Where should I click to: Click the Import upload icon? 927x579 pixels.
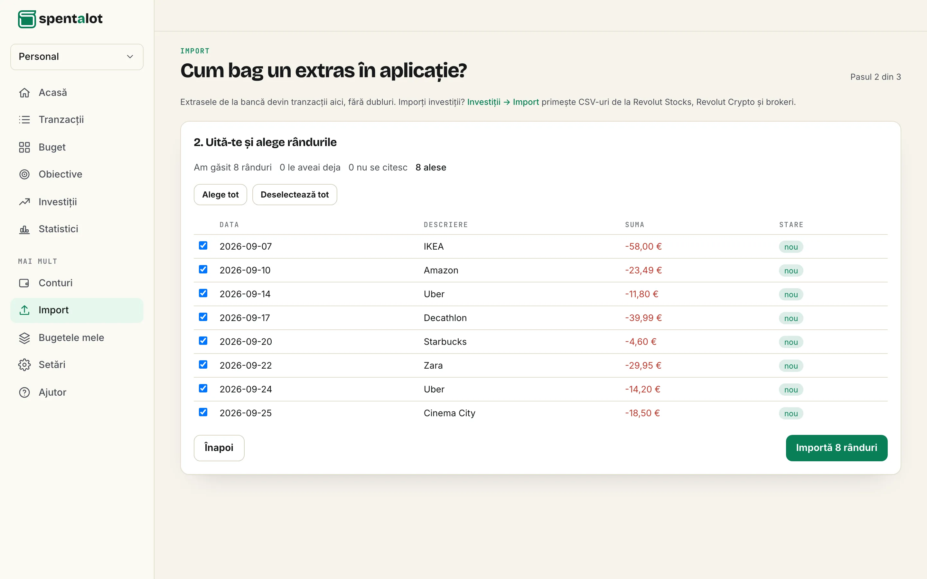tap(24, 310)
